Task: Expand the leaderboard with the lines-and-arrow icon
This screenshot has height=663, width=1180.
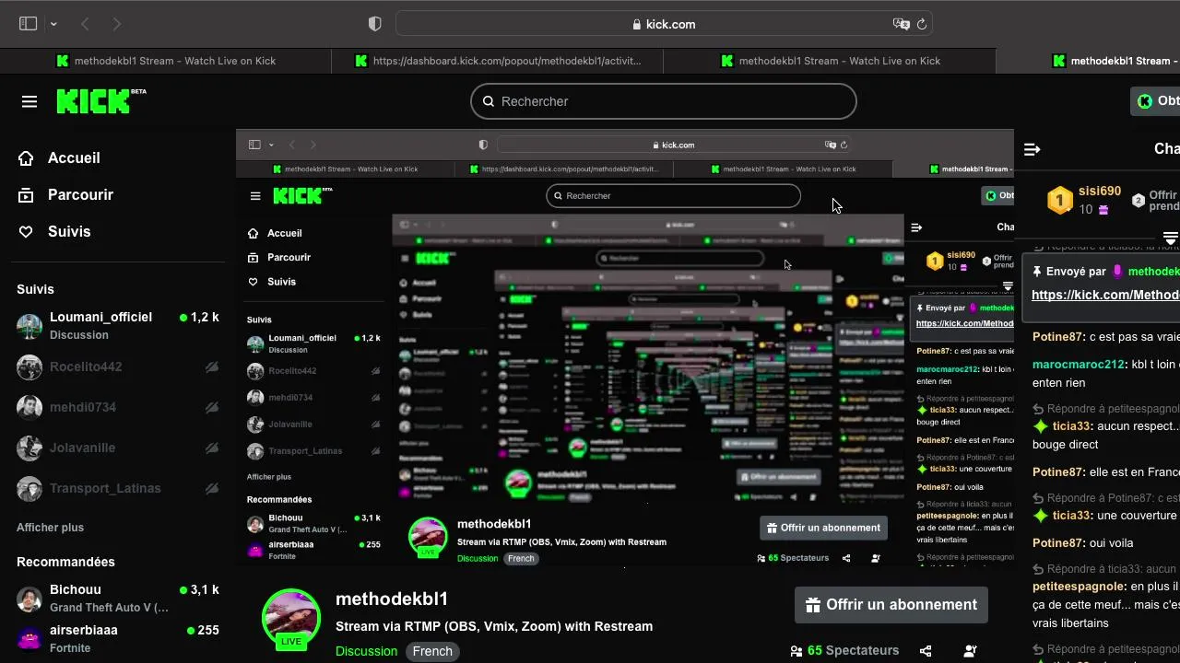Action: click(1170, 237)
